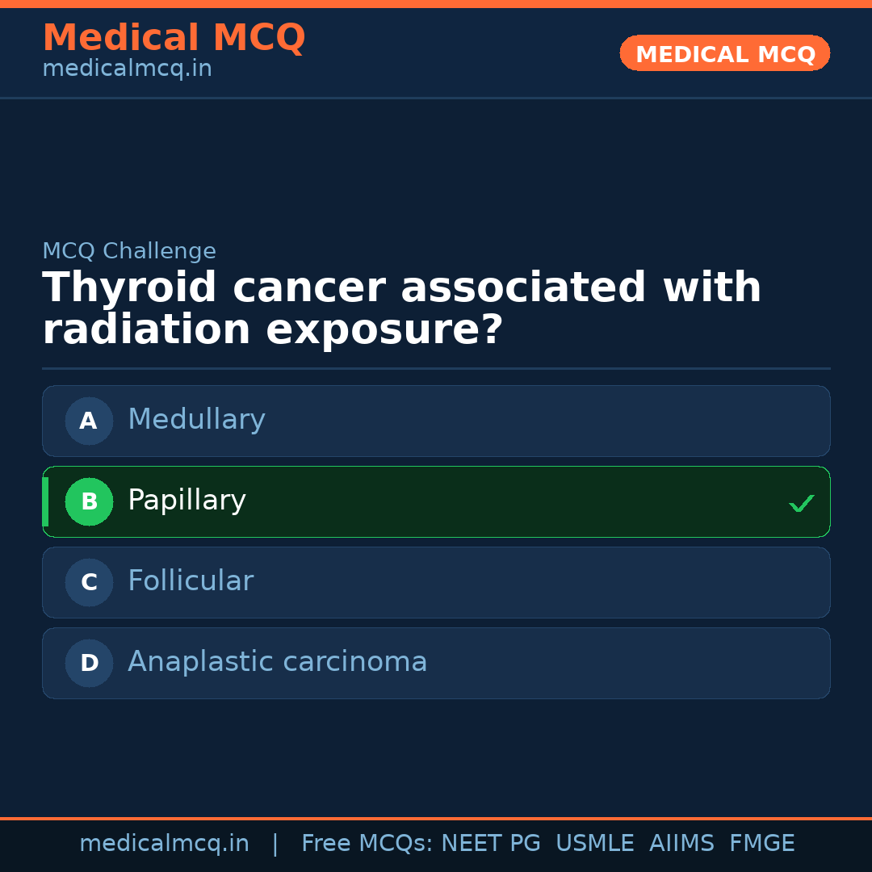The width and height of the screenshot is (872, 872).
Task: Open the medicalmcq.in link under header
Action: [127, 69]
